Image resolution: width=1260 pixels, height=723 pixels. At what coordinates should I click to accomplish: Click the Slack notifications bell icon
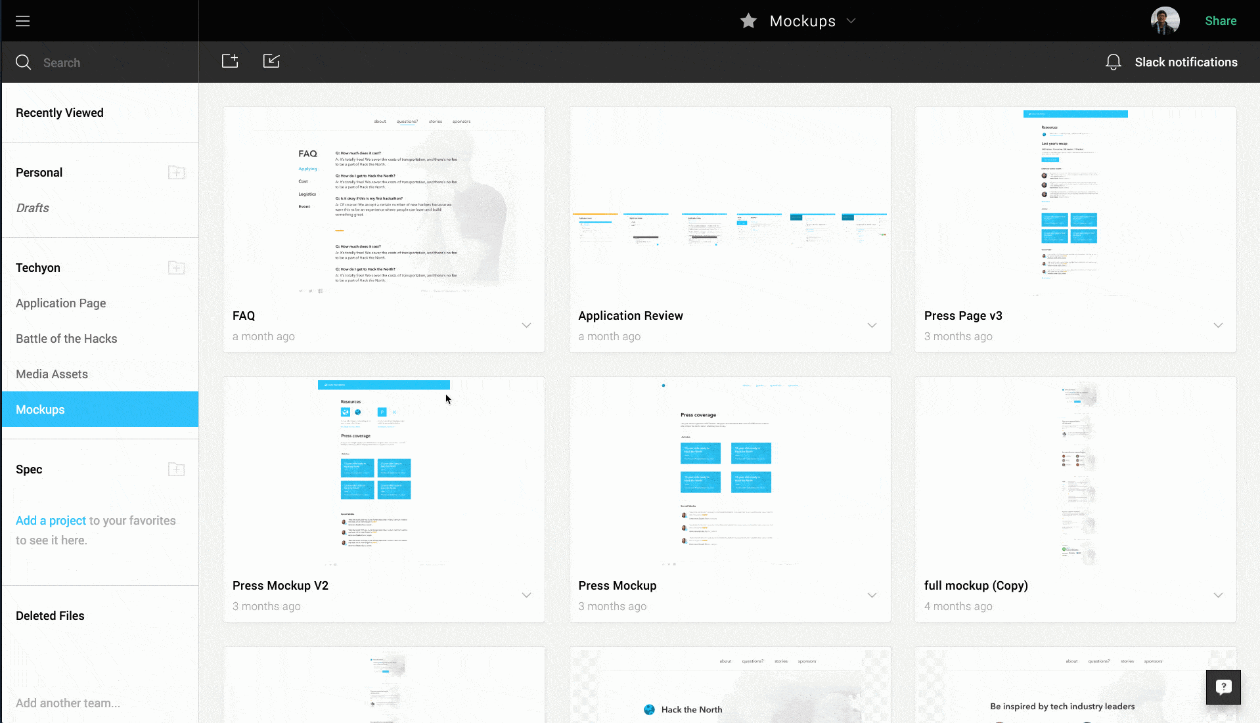click(x=1113, y=62)
